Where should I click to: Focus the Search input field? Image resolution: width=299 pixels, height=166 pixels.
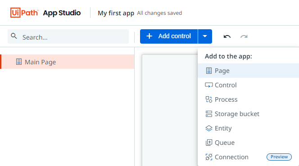pos(68,36)
